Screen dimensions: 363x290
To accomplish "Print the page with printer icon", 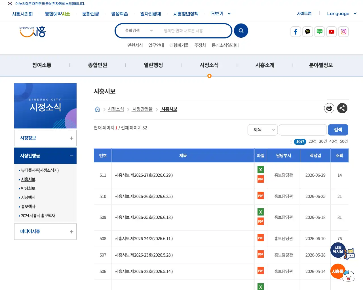I will [x=329, y=108].
